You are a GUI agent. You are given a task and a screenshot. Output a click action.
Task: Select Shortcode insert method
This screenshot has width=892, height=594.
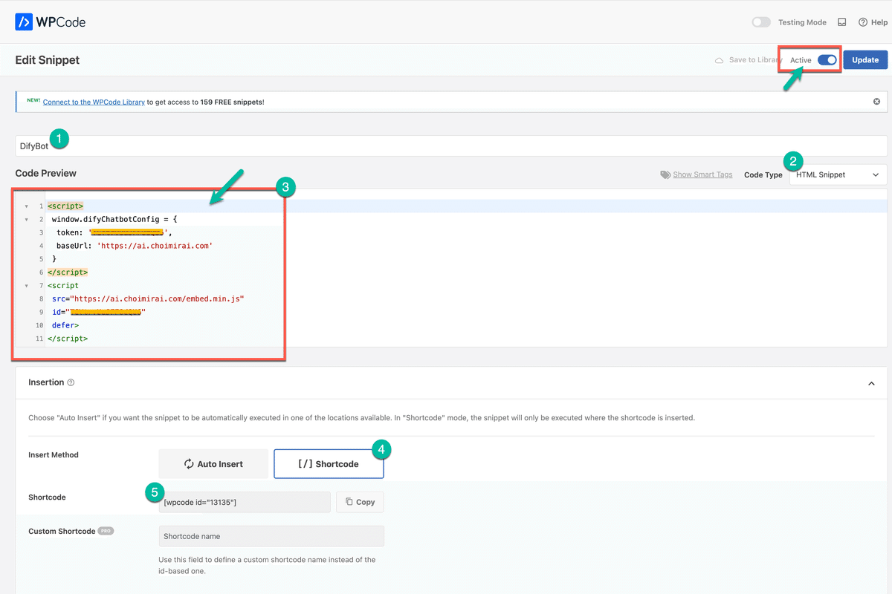click(329, 464)
